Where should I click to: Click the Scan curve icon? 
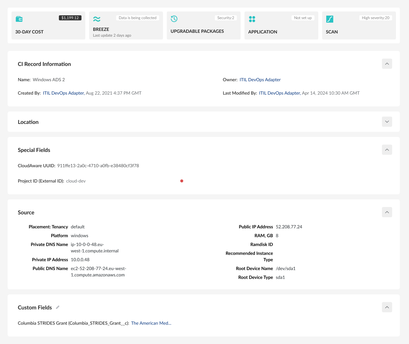pos(330,19)
